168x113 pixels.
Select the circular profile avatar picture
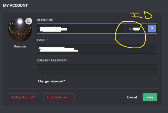coord(20,30)
